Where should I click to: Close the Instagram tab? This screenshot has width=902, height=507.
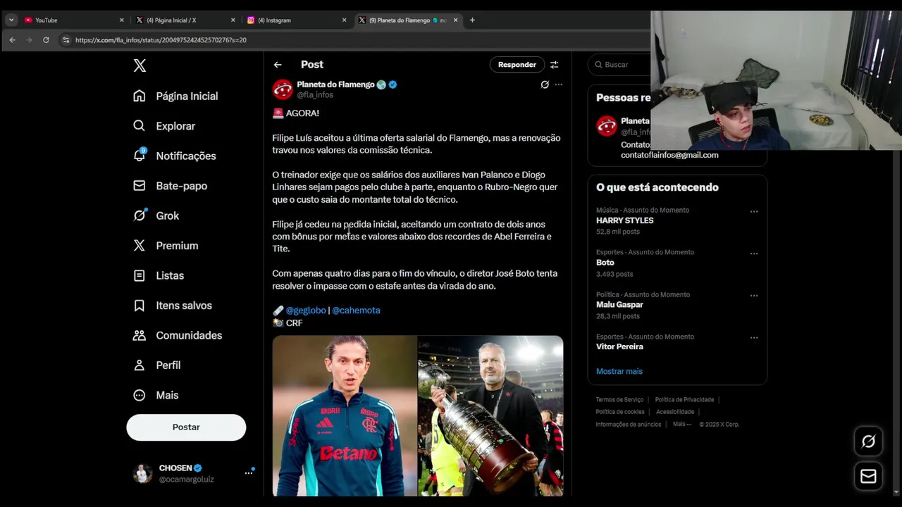[x=344, y=20]
